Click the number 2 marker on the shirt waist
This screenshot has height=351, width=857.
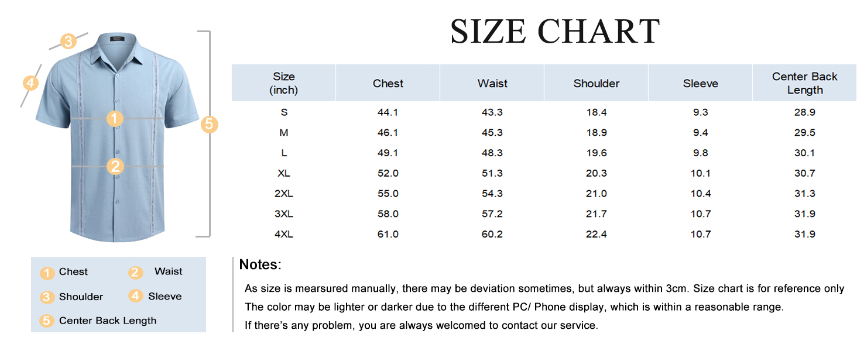point(115,166)
